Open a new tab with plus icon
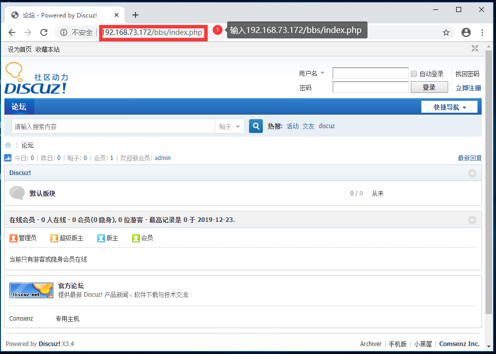The image size is (496, 354). [135, 15]
